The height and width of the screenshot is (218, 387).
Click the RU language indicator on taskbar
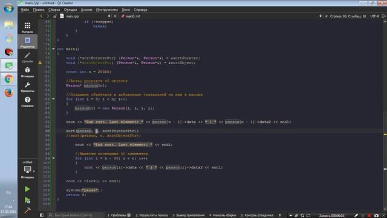(x=8, y=193)
